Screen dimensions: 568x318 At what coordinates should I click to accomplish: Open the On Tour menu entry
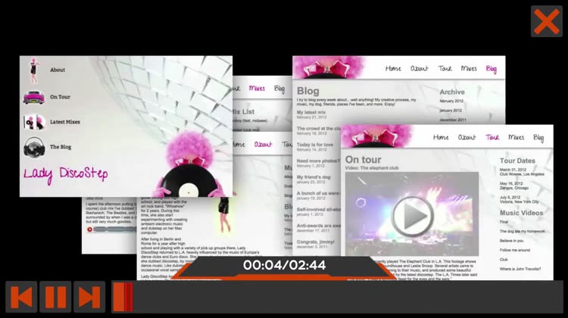point(60,97)
